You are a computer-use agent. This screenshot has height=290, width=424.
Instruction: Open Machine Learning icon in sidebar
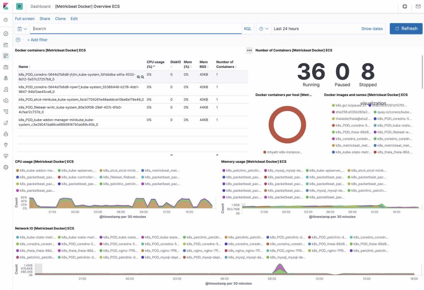6,89
